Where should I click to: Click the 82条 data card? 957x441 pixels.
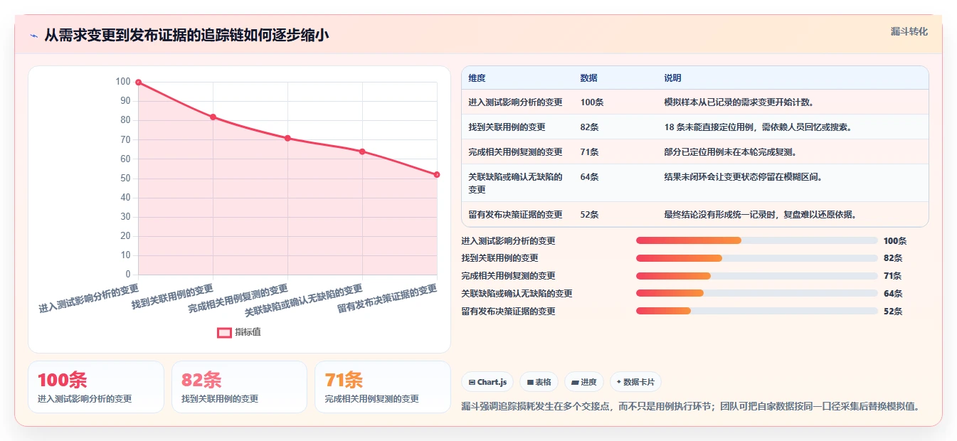click(x=239, y=387)
